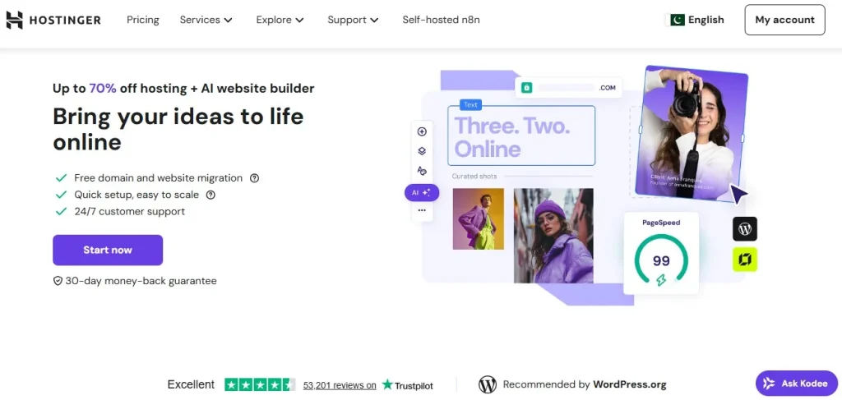The height and width of the screenshot is (400, 842).
Task: Click the green Horizons icon badge
Action: click(x=745, y=260)
